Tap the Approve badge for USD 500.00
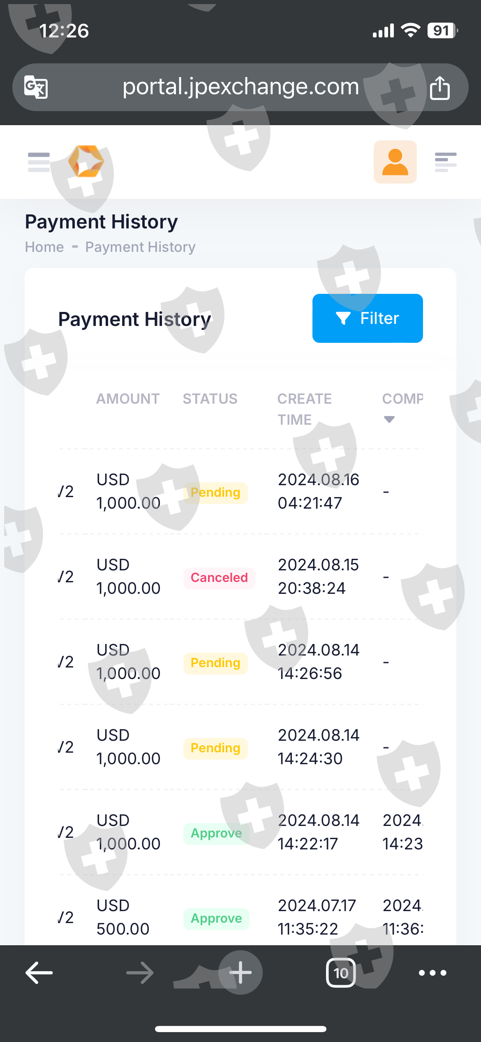This screenshot has width=481, height=1042. tap(216, 919)
